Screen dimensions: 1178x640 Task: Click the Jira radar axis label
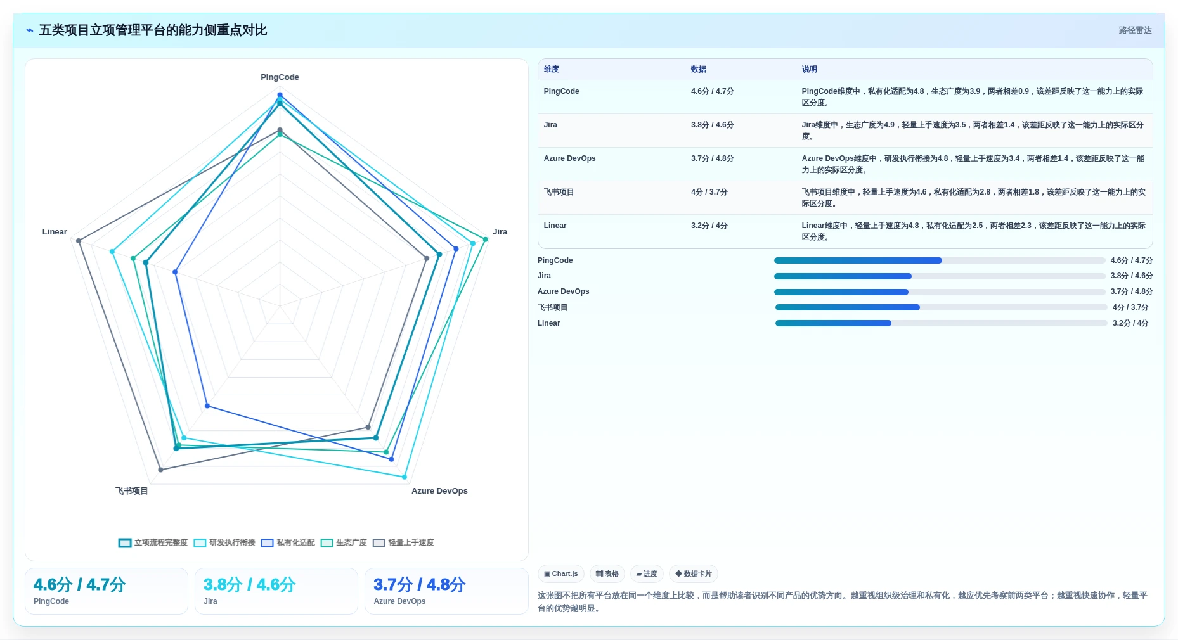500,232
